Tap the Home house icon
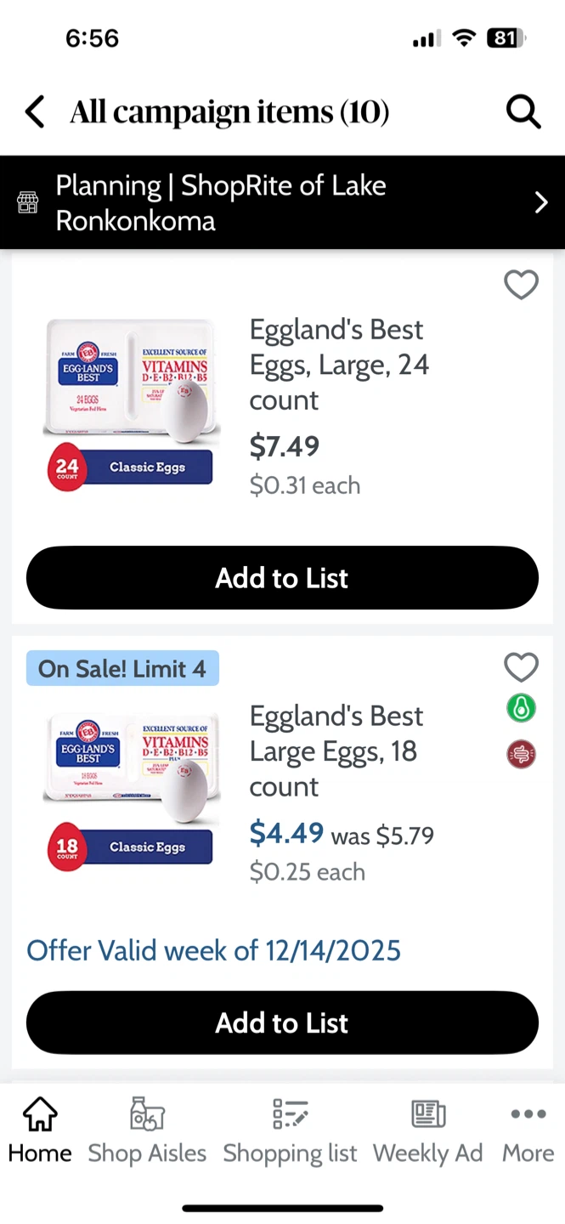The height and width of the screenshot is (1224, 565). click(x=40, y=1113)
